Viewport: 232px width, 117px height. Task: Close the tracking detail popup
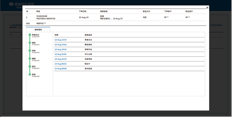click(x=207, y=7)
